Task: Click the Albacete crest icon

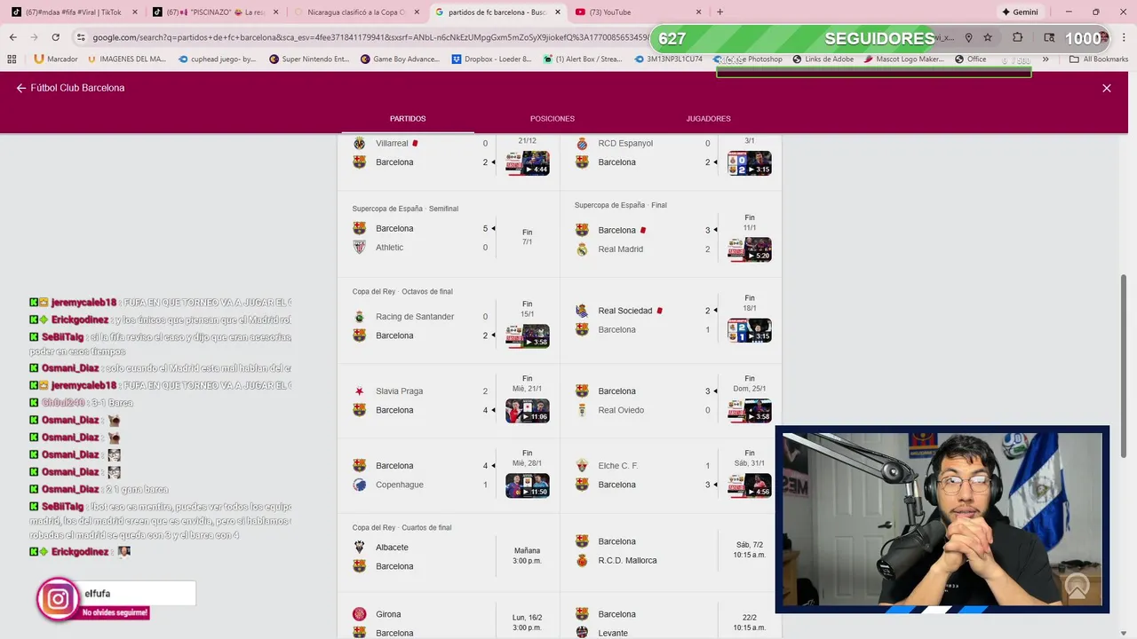Action: [x=360, y=548]
